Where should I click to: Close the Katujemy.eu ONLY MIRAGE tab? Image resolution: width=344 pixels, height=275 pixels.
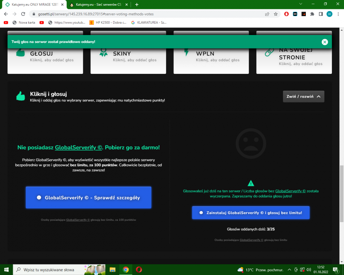[x=62, y=4]
